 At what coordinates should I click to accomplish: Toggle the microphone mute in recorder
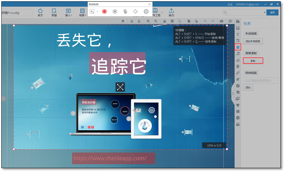[x=125, y=12]
